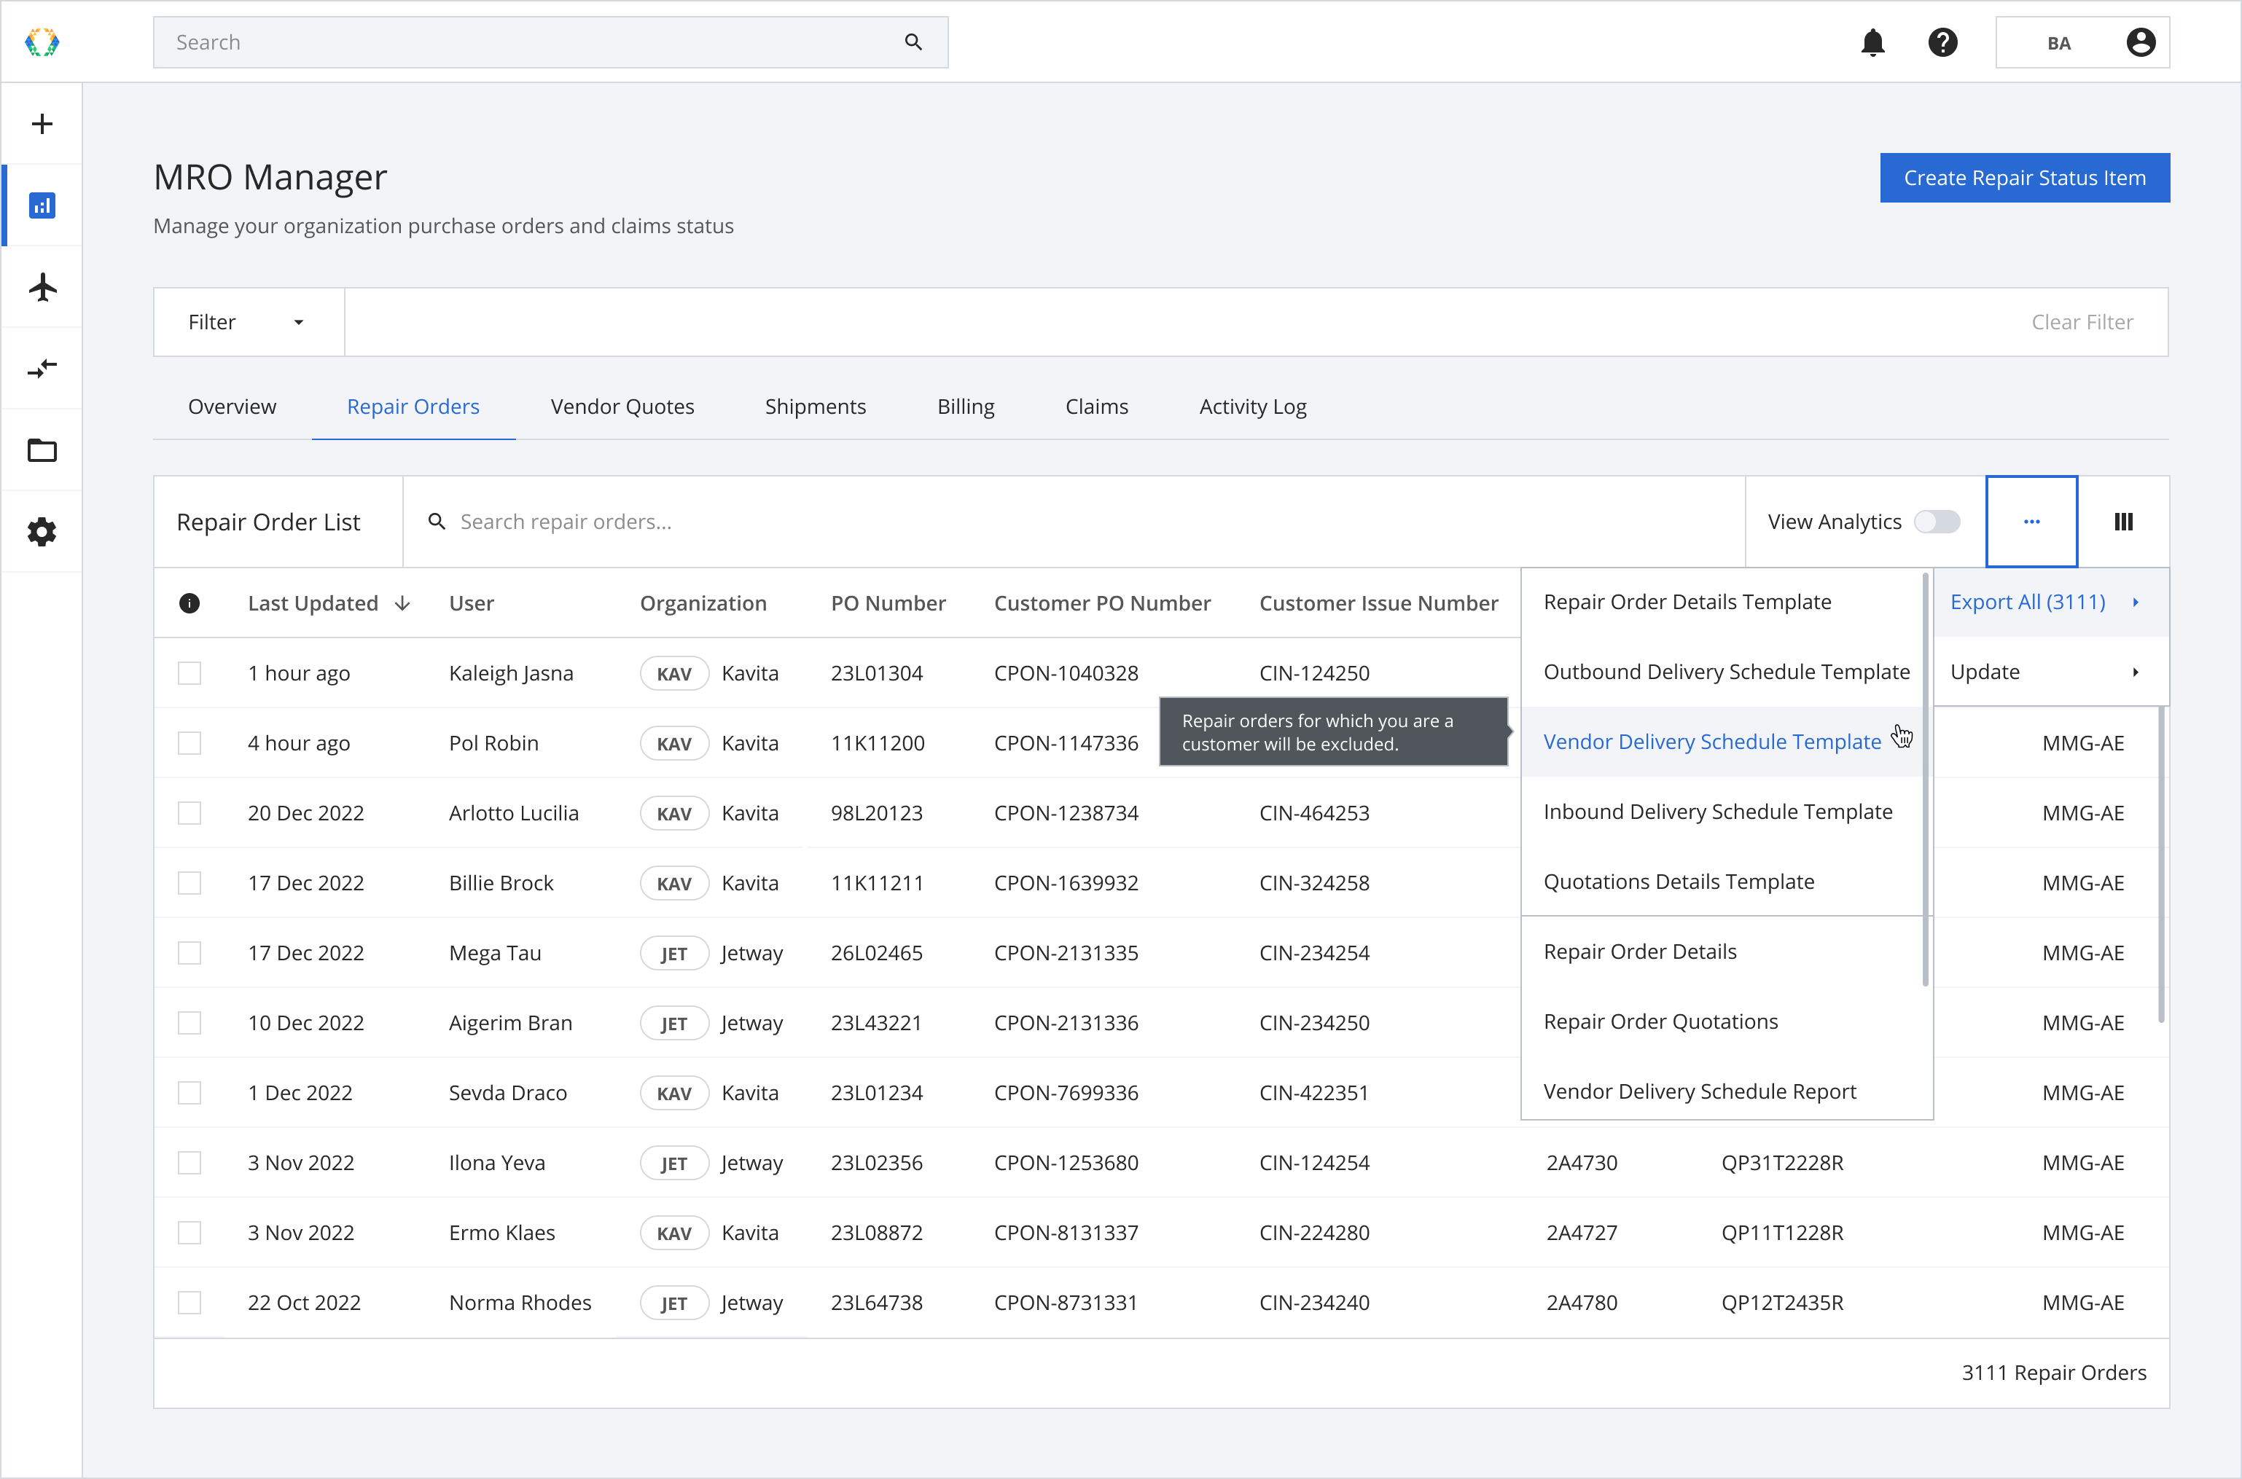Click the user account avatar icon
2242x1479 pixels.
click(2141, 42)
